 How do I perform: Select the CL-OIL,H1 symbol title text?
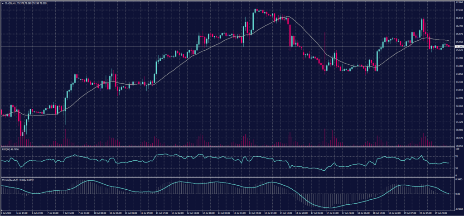click(x=10, y=4)
